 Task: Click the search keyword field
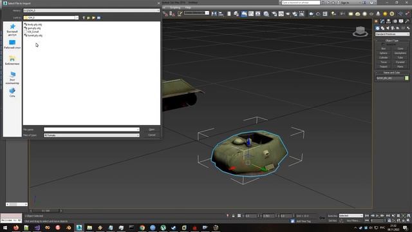pos(301,3)
